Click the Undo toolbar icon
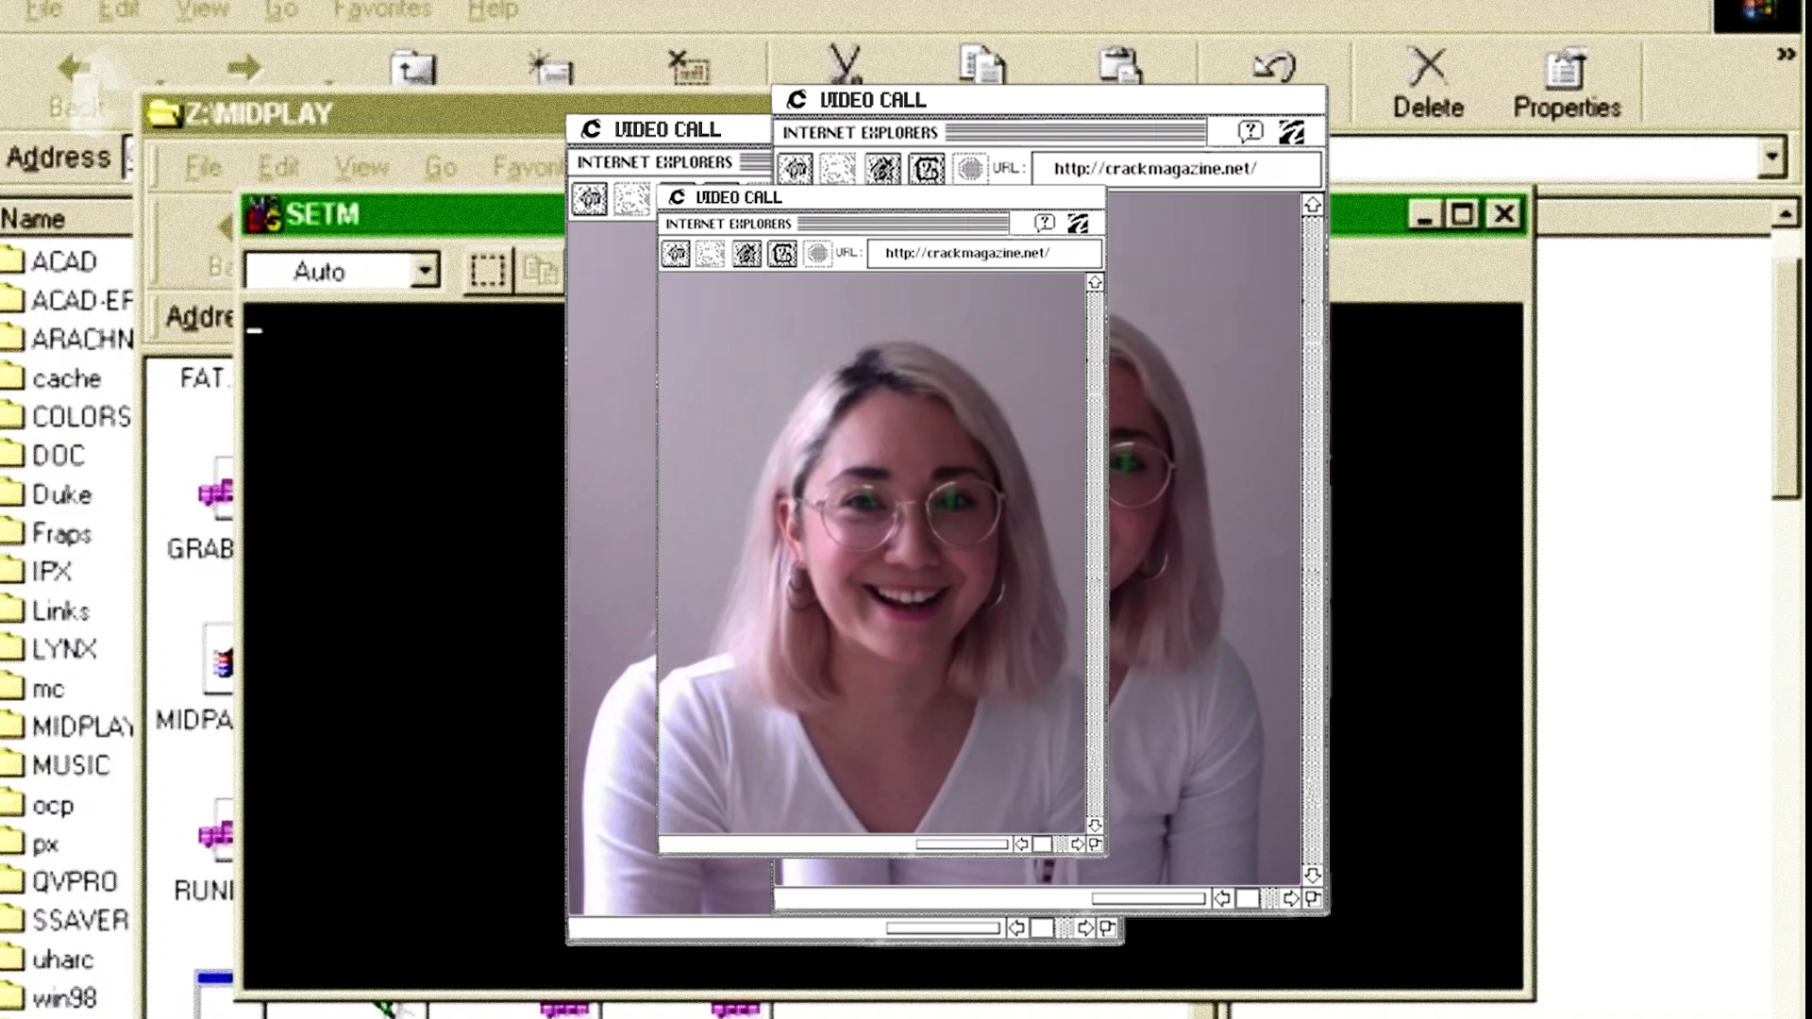This screenshot has width=1812, height=1019. point(1274,66)
